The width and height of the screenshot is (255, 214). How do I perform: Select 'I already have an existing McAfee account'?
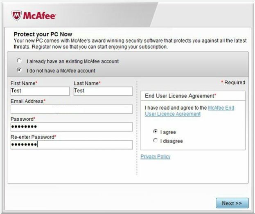click(x=19, y=61)
